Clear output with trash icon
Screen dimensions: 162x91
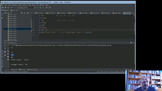tap(8, 59)
